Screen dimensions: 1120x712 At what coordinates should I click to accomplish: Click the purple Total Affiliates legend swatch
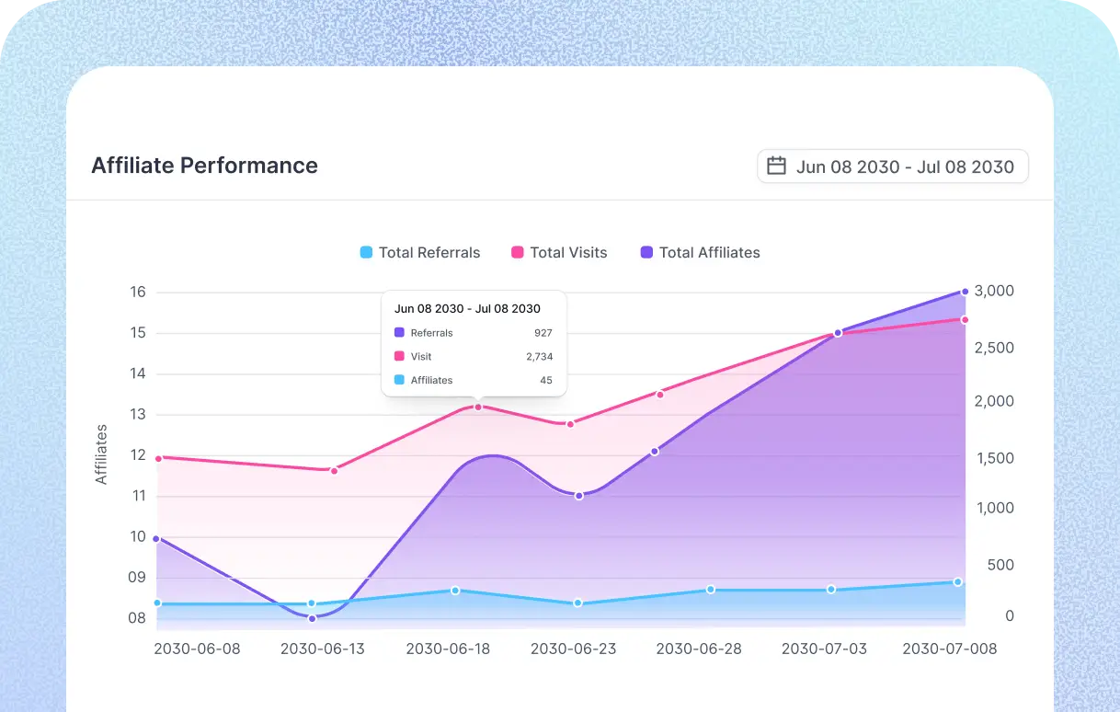point(647,252)
